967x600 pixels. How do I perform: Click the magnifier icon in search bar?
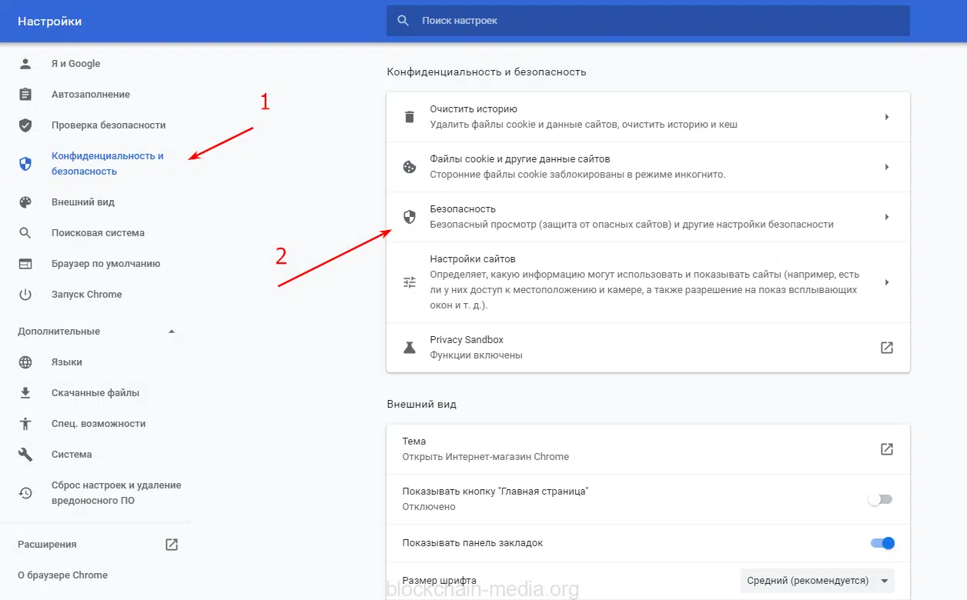point(403,21)
